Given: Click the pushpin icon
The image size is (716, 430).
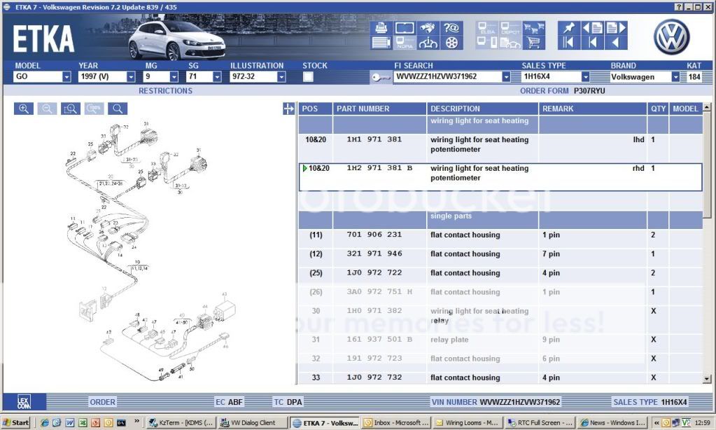Looking at the screenshot, I should pyautogui.click(x=569, y=28).
